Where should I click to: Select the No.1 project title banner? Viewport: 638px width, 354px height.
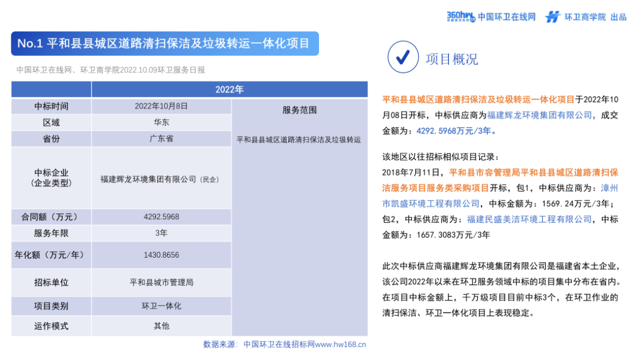[165, 44]
